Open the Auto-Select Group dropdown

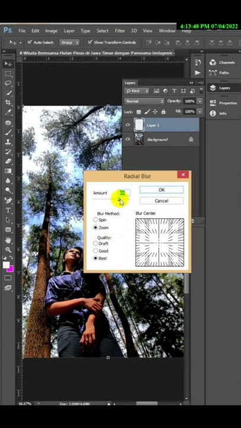pos(70,42)
